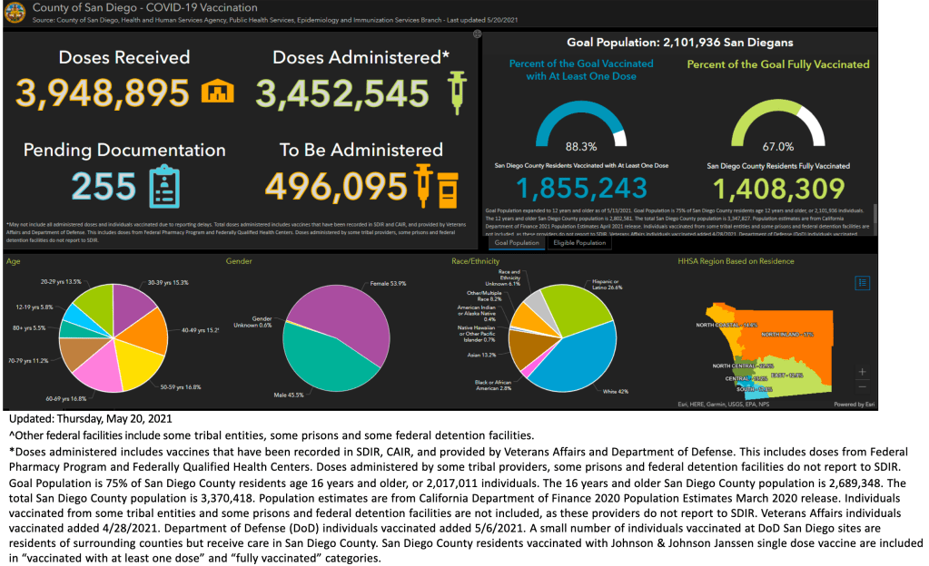Click the Powered by Esri link

point(853,404)
